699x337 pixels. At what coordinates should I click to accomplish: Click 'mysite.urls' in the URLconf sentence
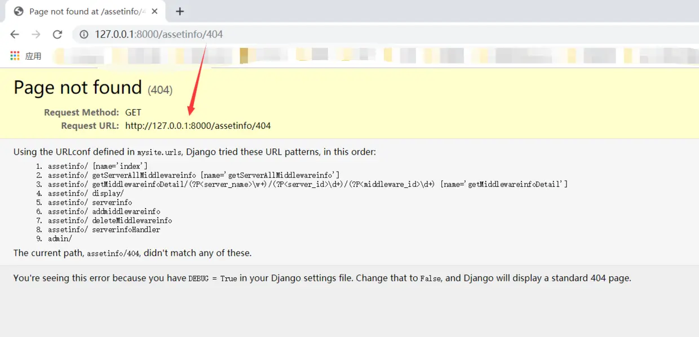pyautogui.click(x=159, y=152)
